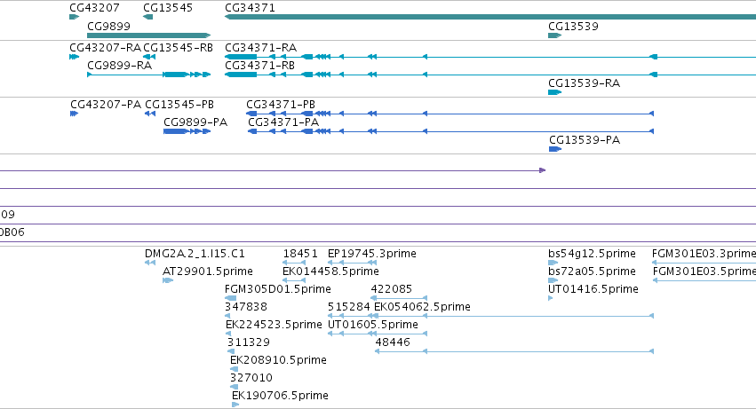The width and height of the screenshot is (756, 409).
Task: Click the CG43207 gene arrow glyph
Action: point(75,17)
